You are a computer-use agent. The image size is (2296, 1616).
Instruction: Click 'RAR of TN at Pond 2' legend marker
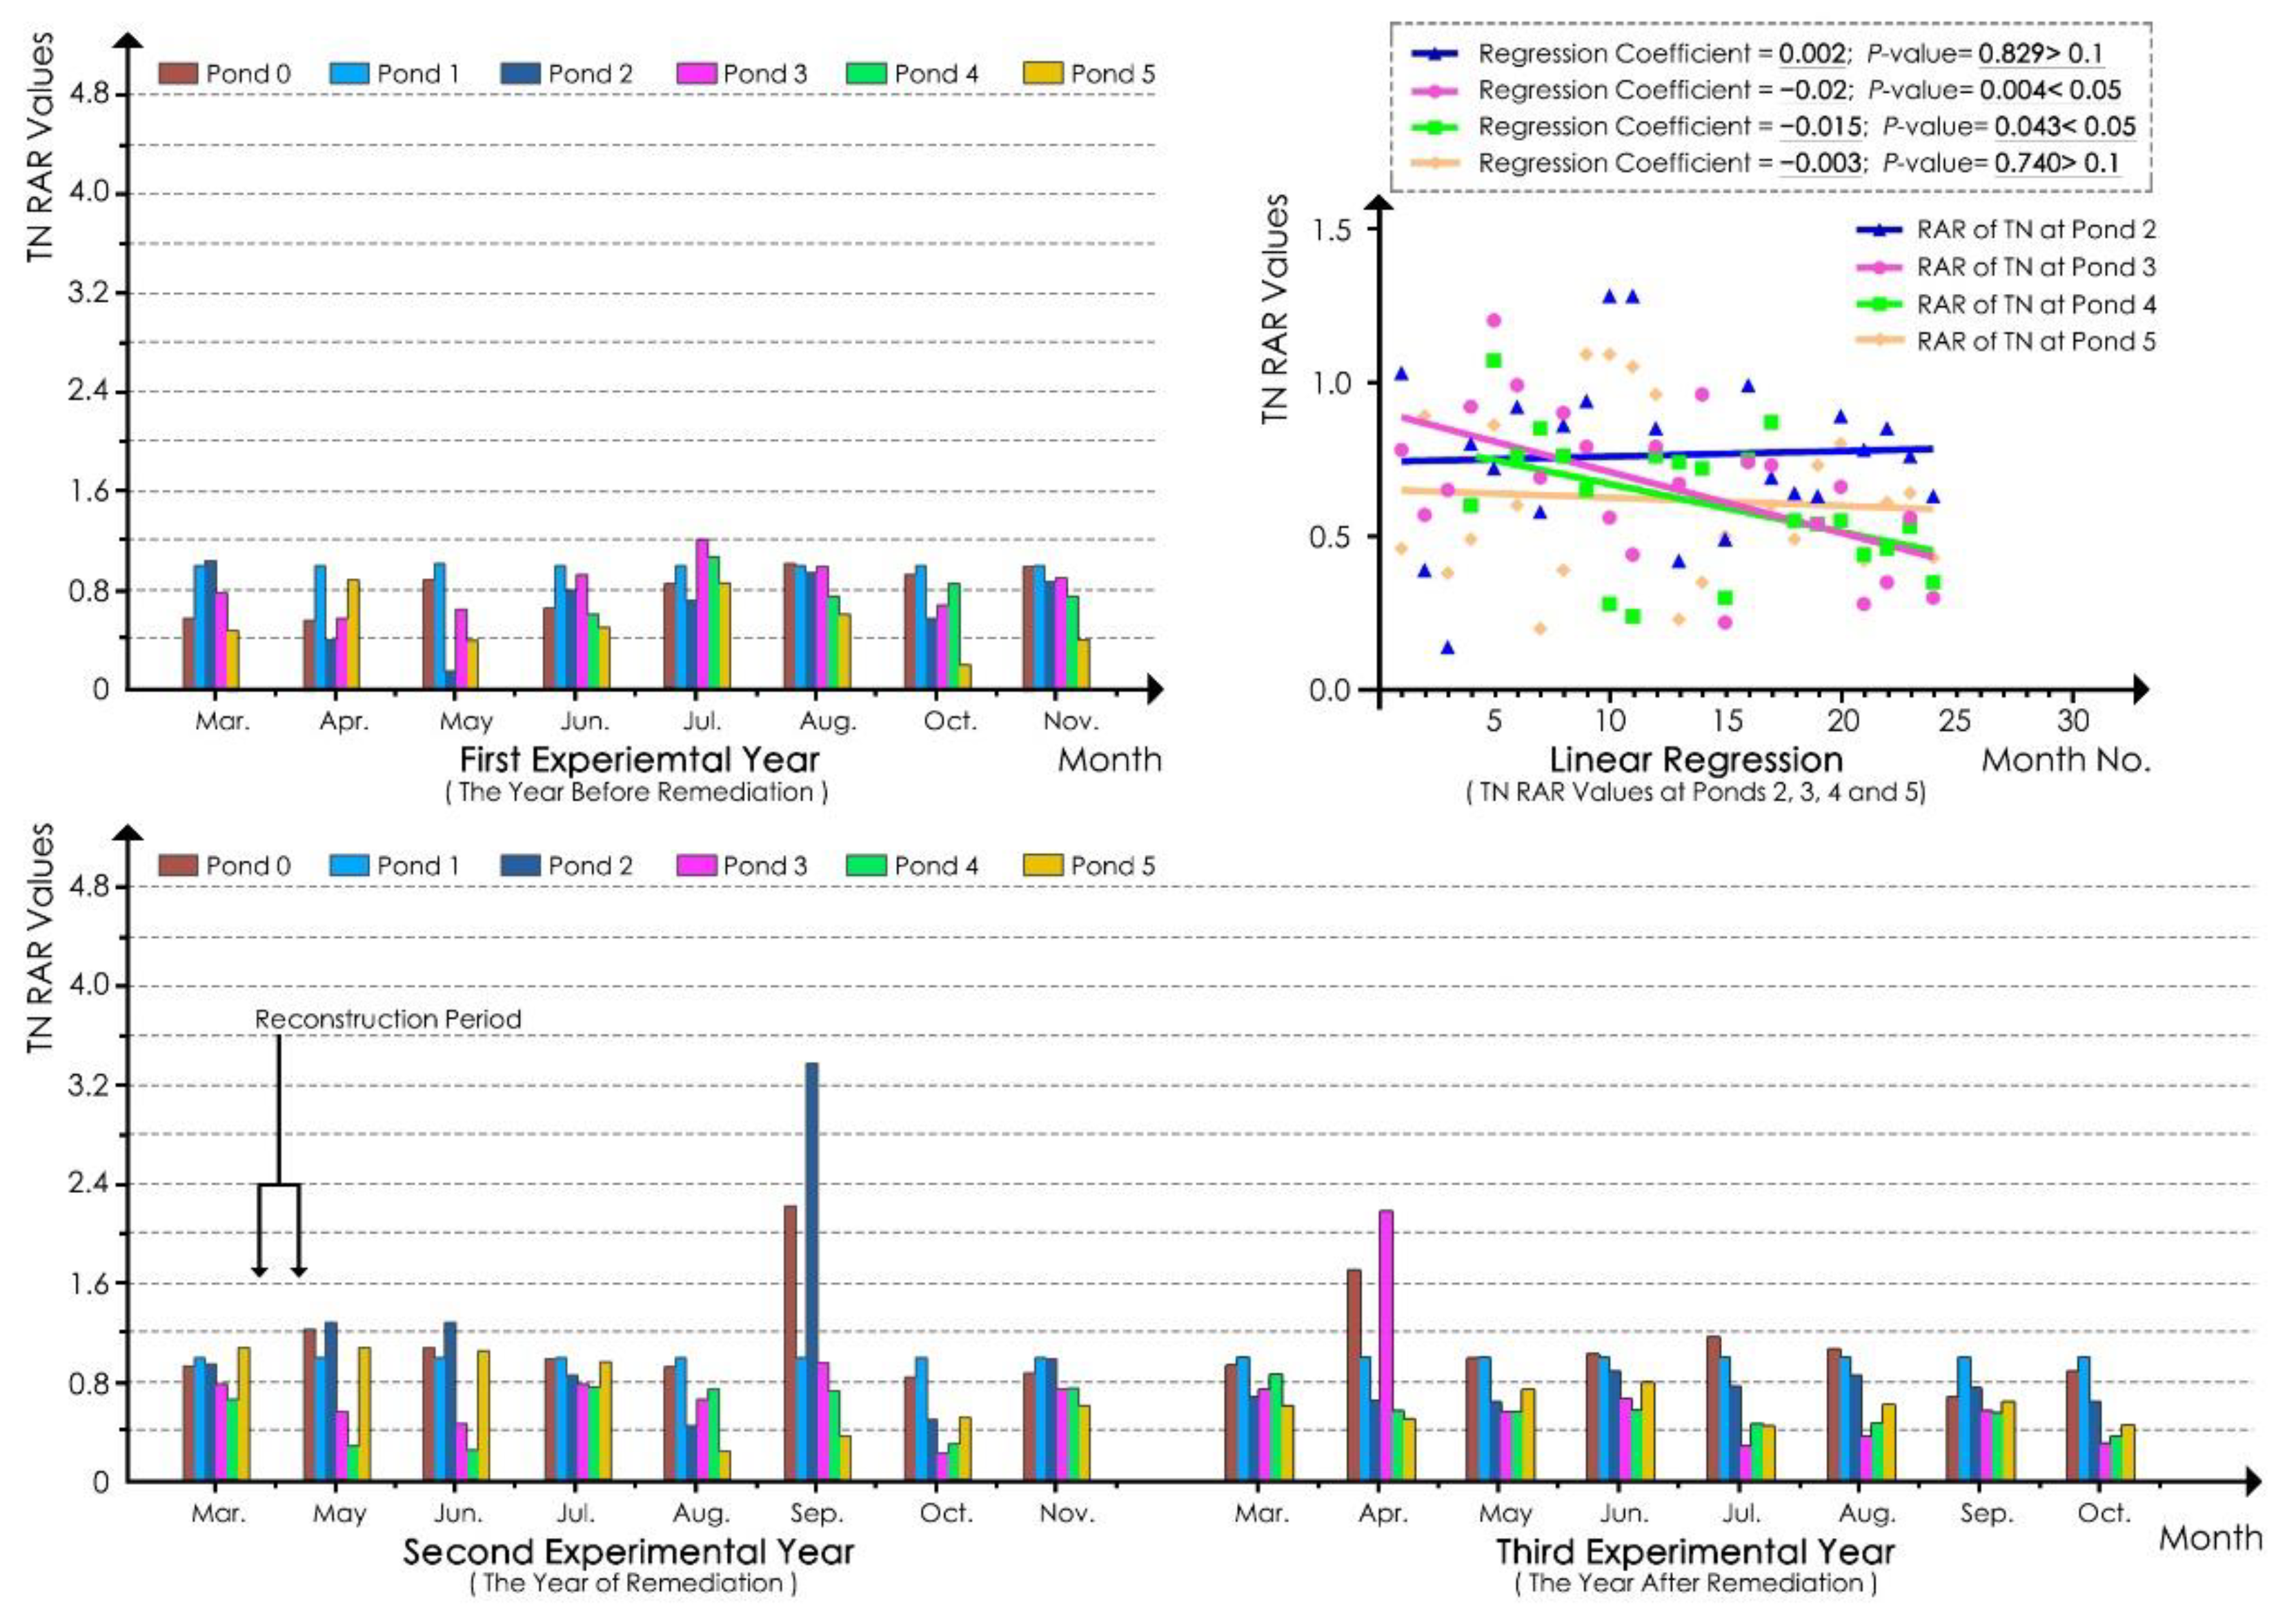tap(1879, 230)
